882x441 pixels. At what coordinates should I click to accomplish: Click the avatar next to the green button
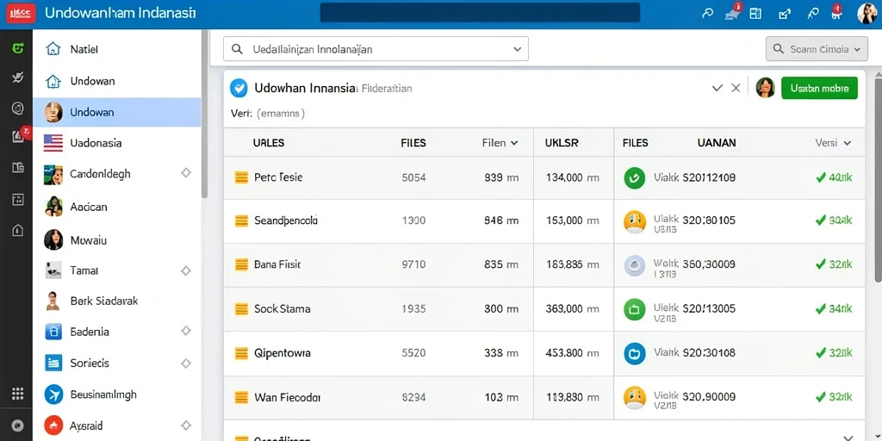coord(765,88)
